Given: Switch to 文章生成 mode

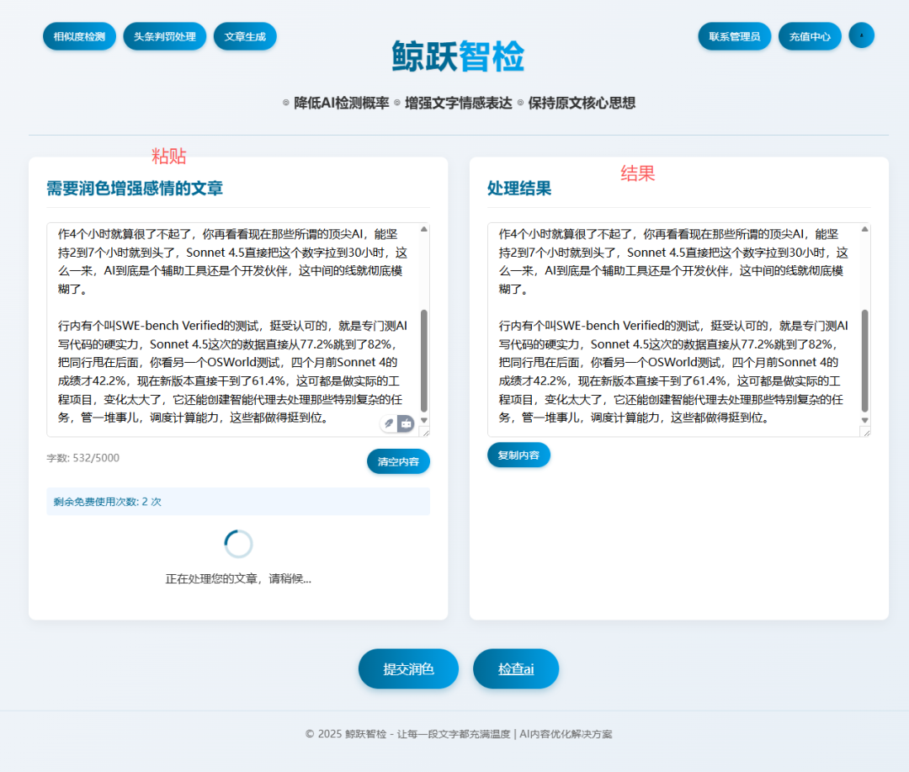Looking at the screenshot, I should [x=245, y=35].
